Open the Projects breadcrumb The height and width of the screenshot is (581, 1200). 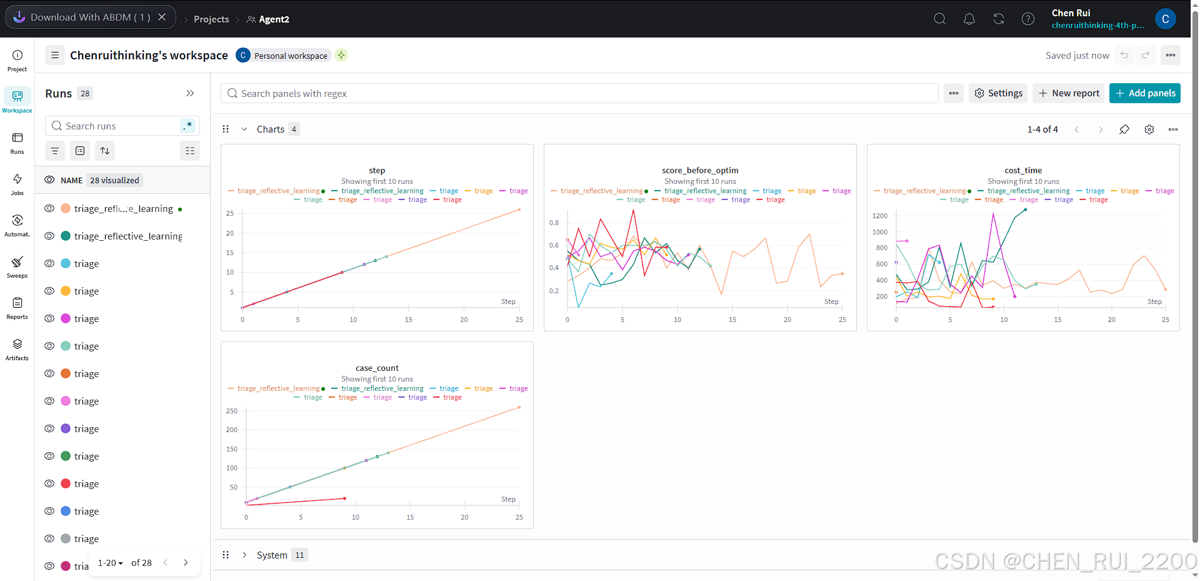[x=211, y=19]
